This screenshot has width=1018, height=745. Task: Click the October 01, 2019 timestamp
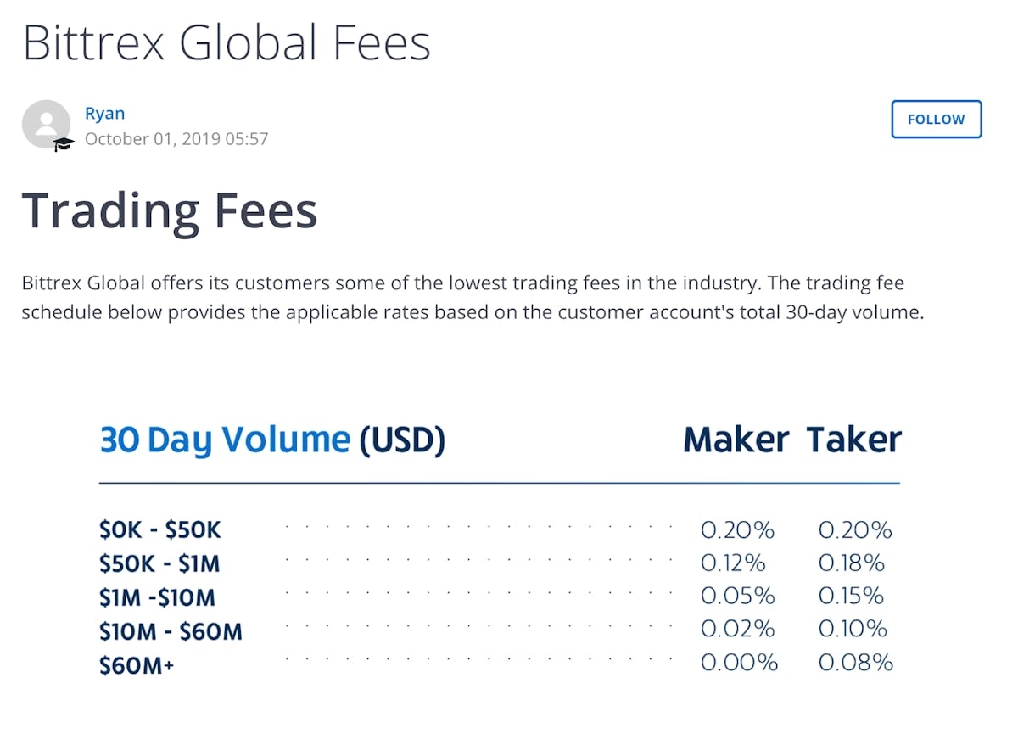pyautogui.click(x=176, y=138)
